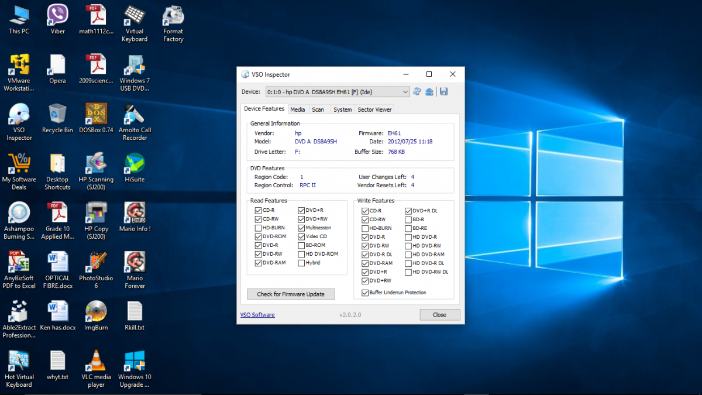702x395 pixels.
Task: Click the Close button in VSO Inspector
Action: click(440, 315)
